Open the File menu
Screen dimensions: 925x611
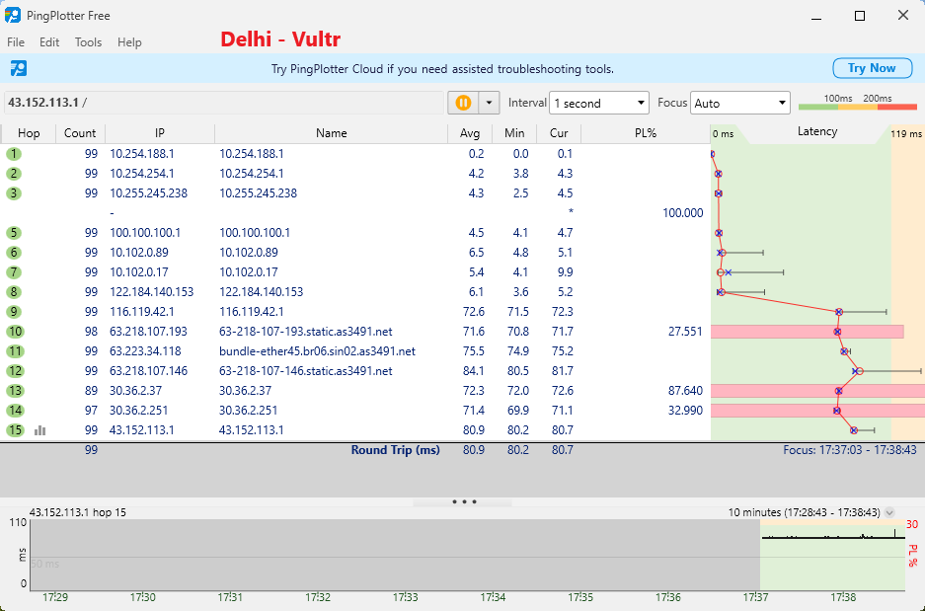pyautogui.click(x=16, y=42)
